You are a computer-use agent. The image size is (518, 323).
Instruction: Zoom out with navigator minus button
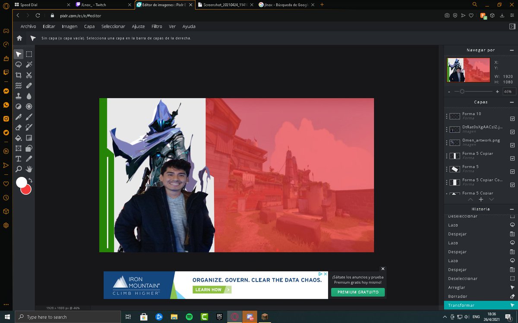(x=449, y=92)
